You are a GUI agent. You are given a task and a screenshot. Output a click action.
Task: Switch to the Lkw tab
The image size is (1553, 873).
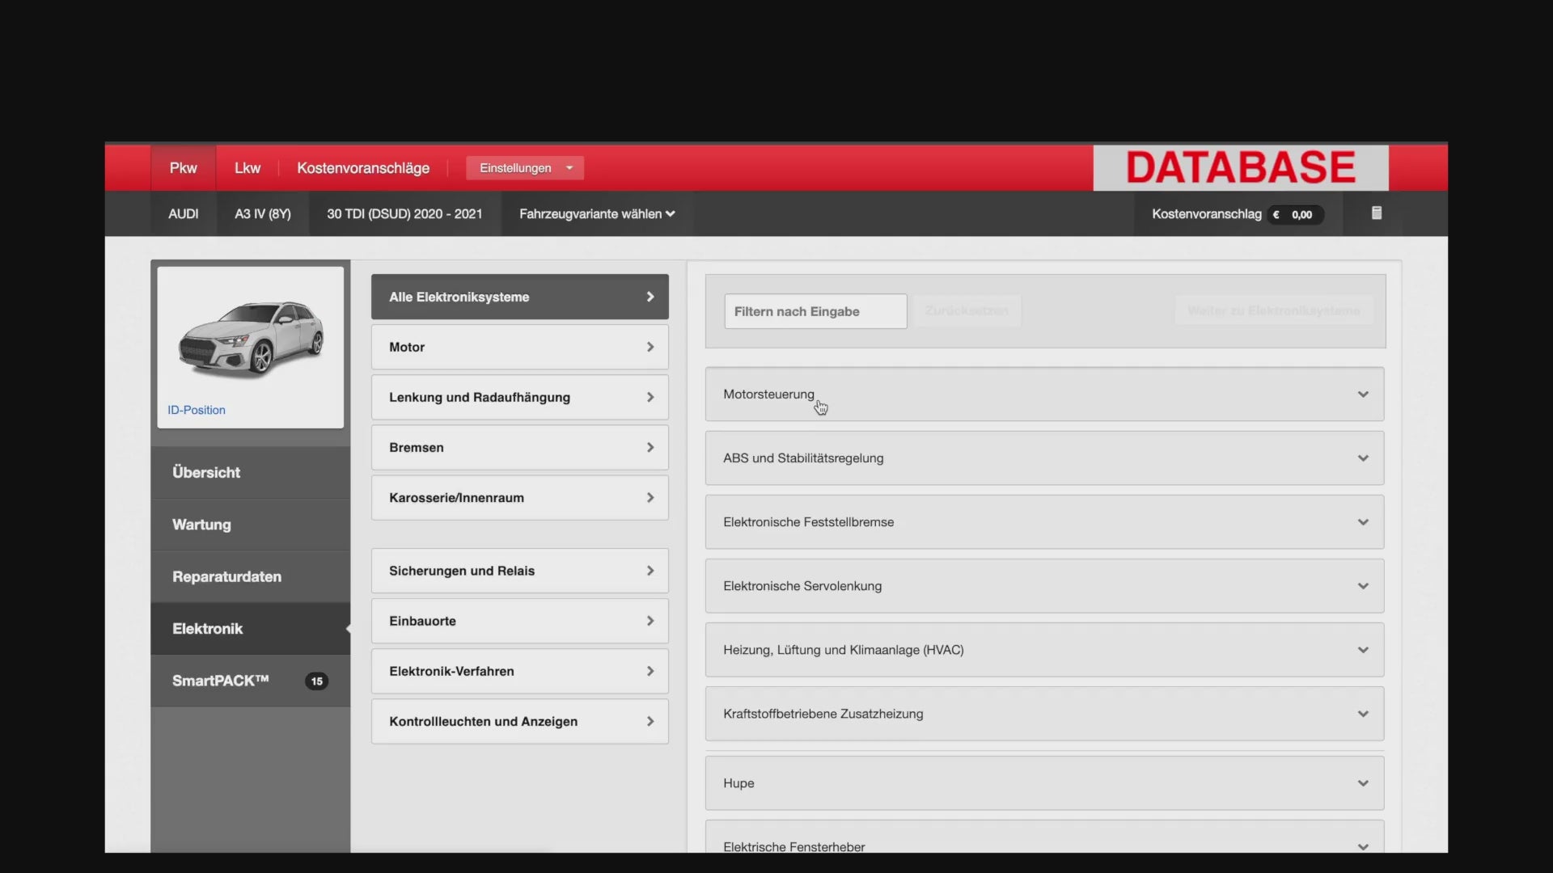[248, 168]
